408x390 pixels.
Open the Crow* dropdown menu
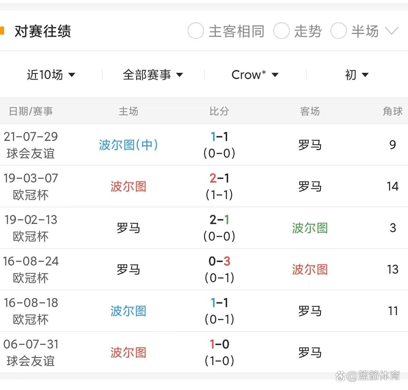(x=254, y=75)
